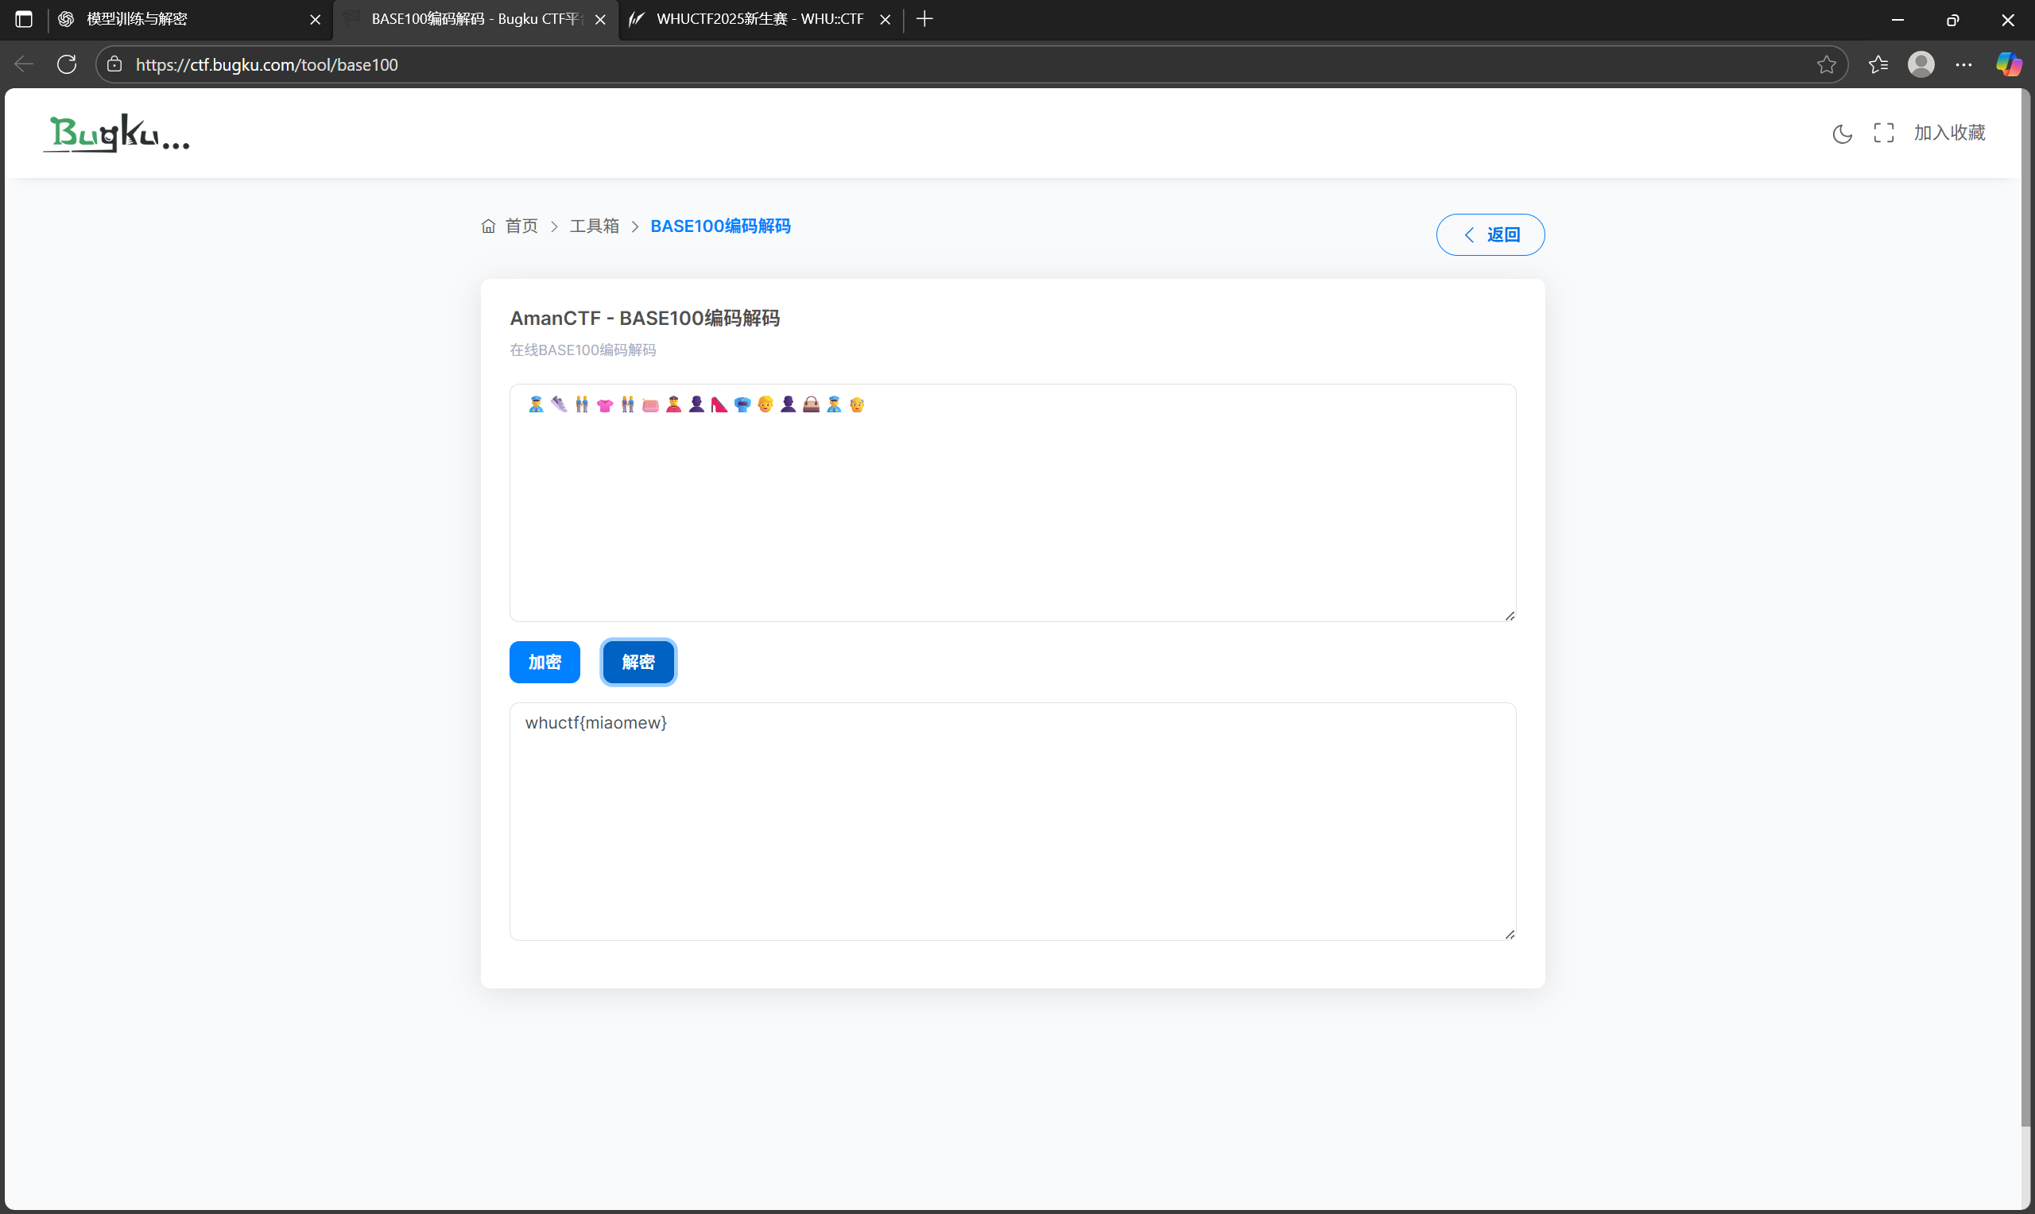
Task: Open browser settings ellipsis menu
Action: point(1963,64)
